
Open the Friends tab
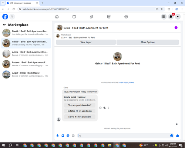click(91, 17)
